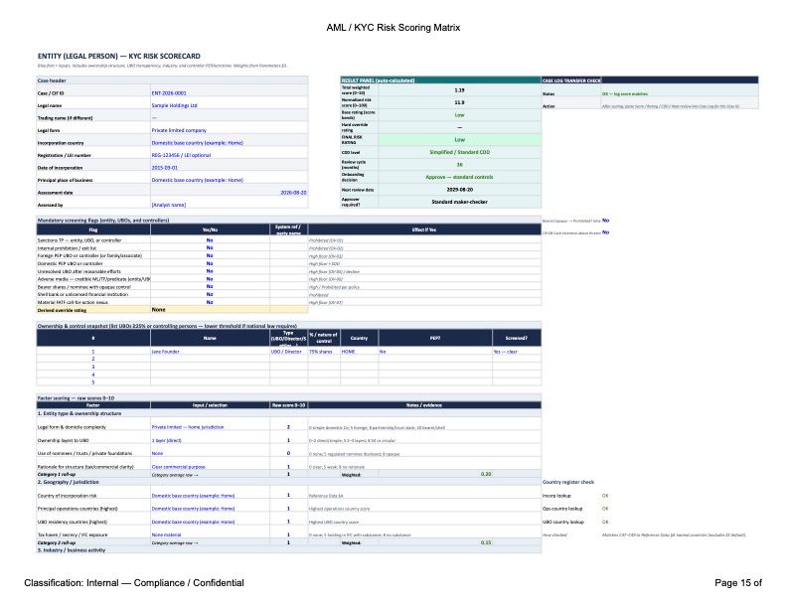Select the CDD level 'Simplified / Standard CDD'
The height and width of the screenshot is (608, 787).
[459, 152]
